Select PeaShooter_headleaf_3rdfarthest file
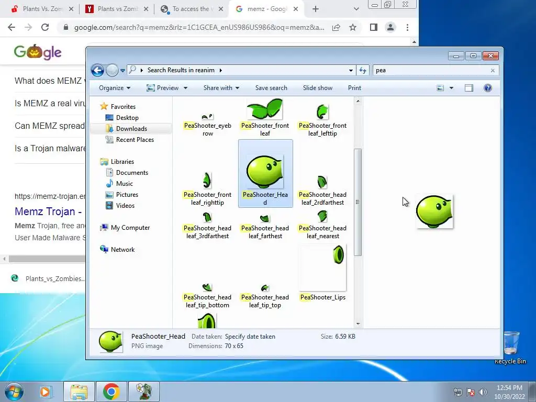The image size is (536, 402). pos(207,225)
